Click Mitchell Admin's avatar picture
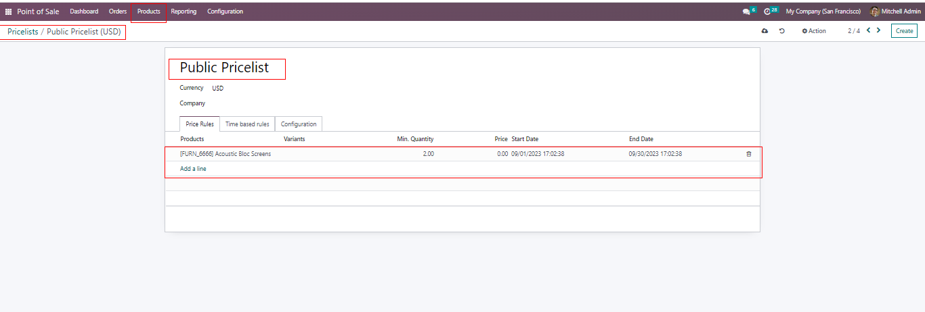925x312 pixels. [874, 11]
